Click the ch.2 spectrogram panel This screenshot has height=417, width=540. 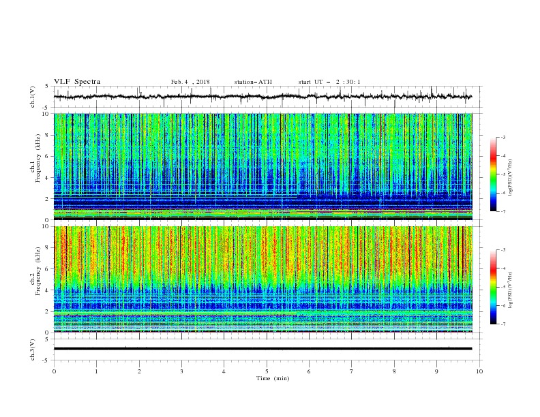(x=262, y=279)
